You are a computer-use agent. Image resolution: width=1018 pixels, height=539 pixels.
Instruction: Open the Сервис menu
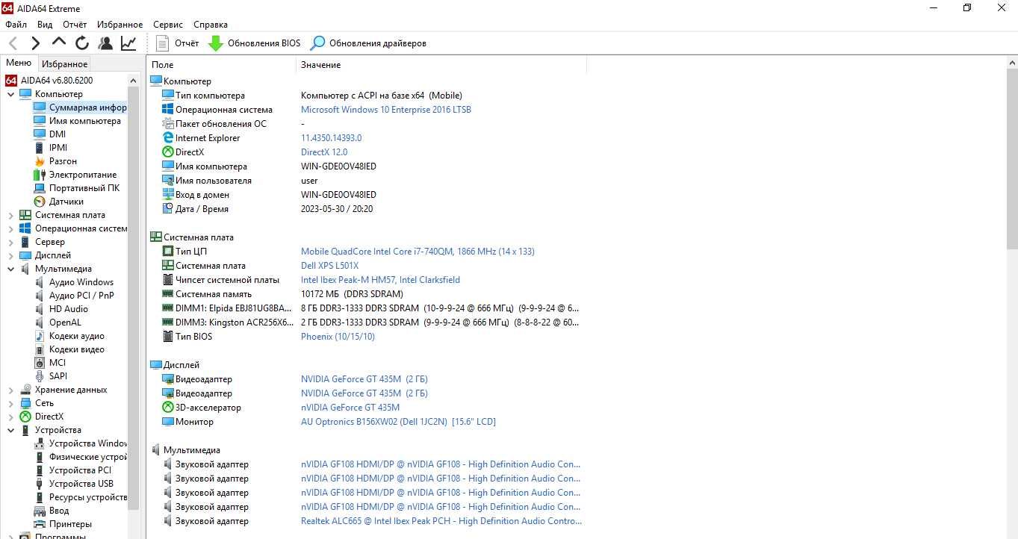(168, 25)
